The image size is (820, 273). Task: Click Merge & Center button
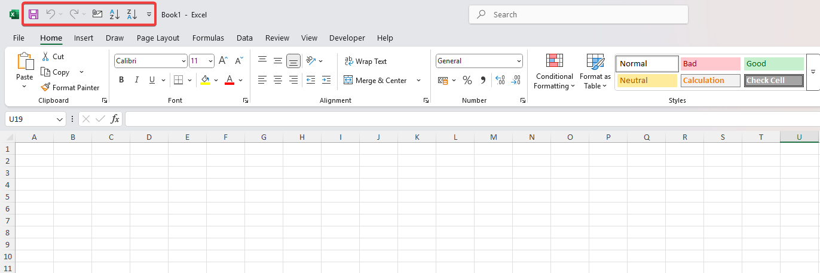tap(376, 81)
